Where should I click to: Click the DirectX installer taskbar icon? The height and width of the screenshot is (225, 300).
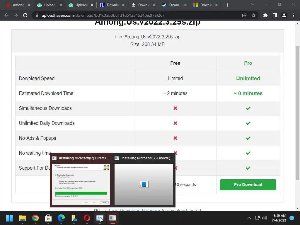[x=113, y=218]
